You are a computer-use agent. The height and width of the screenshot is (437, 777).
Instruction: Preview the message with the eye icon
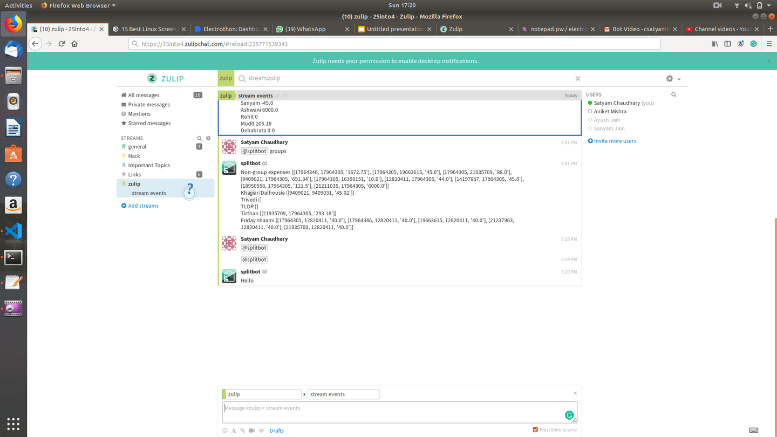coord(261,431)
